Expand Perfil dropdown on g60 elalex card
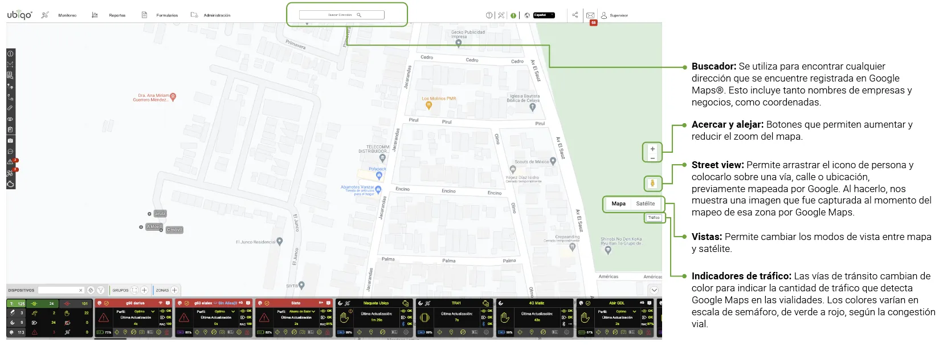 point(233,312)
